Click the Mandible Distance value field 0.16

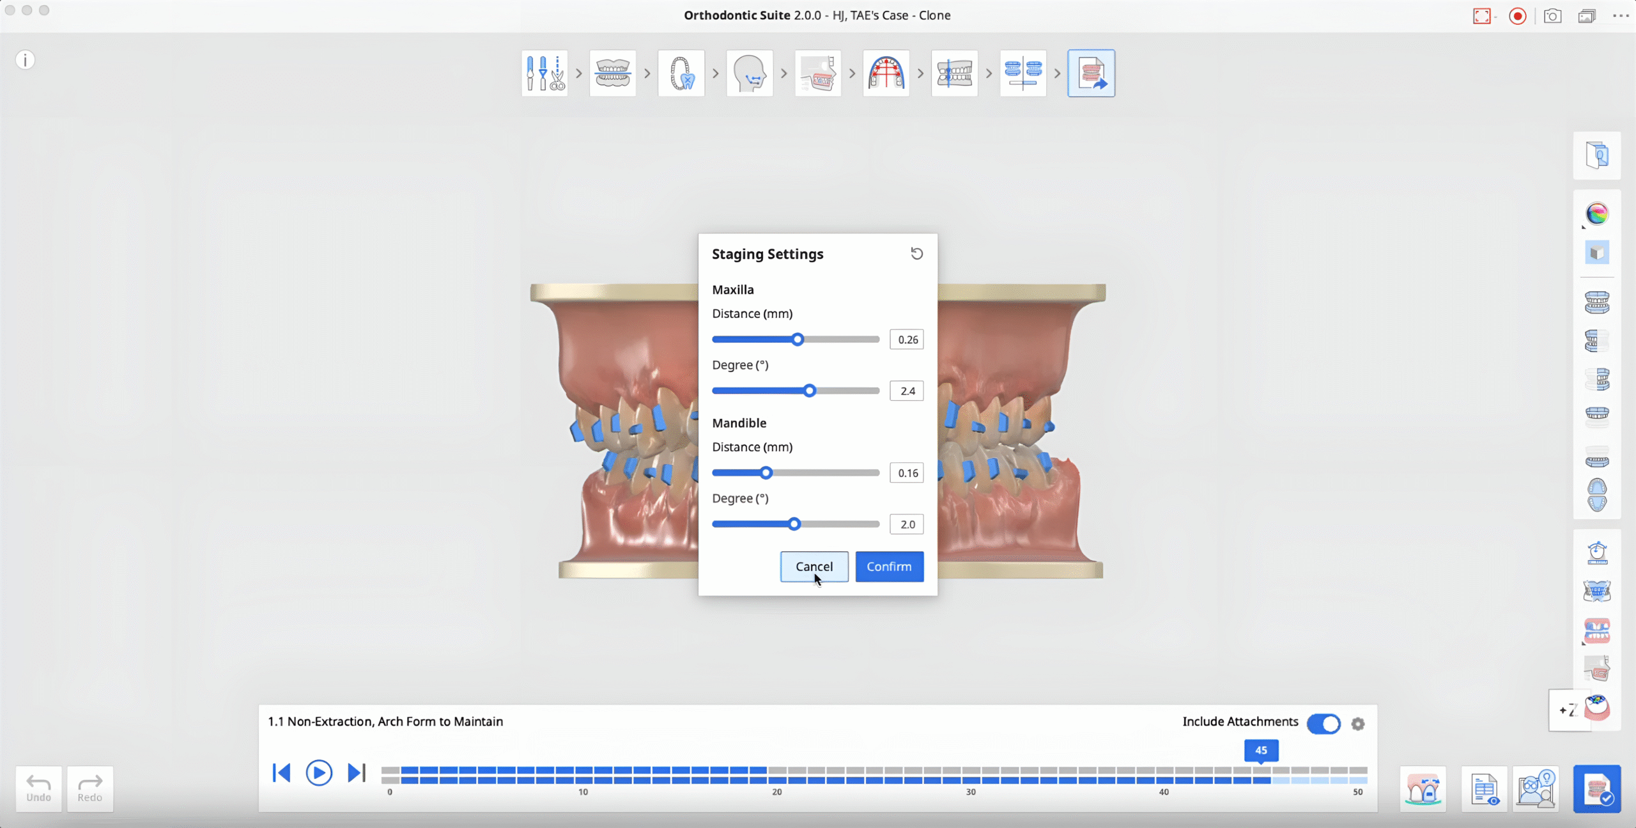(x=907, y=473)
